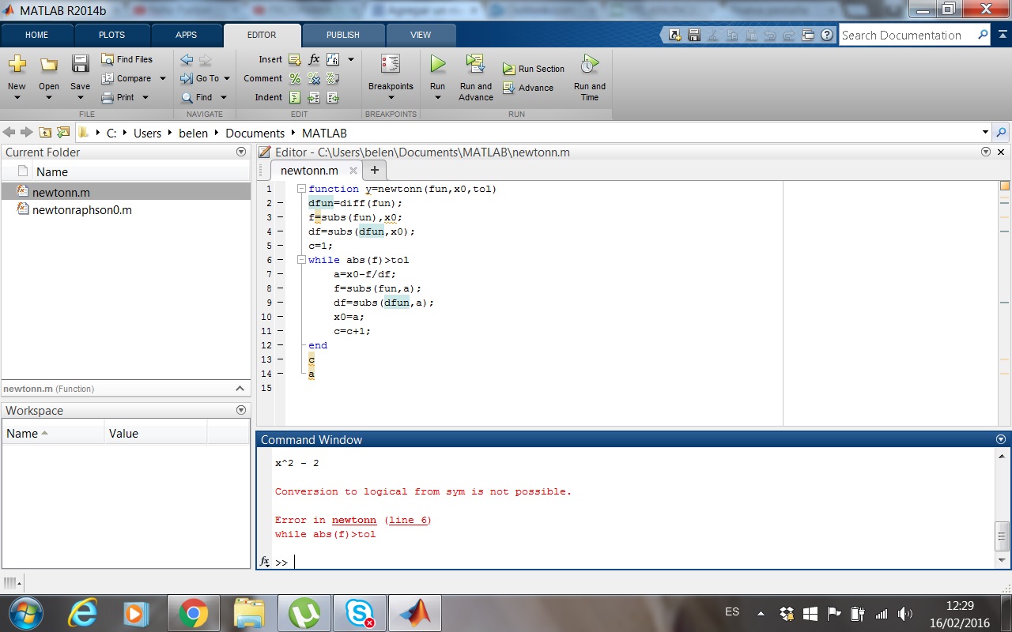Viewport: 1012px width, 632px height.
Task: Switch to the PUBLISH tab
Action: click(x=342, y=35)
